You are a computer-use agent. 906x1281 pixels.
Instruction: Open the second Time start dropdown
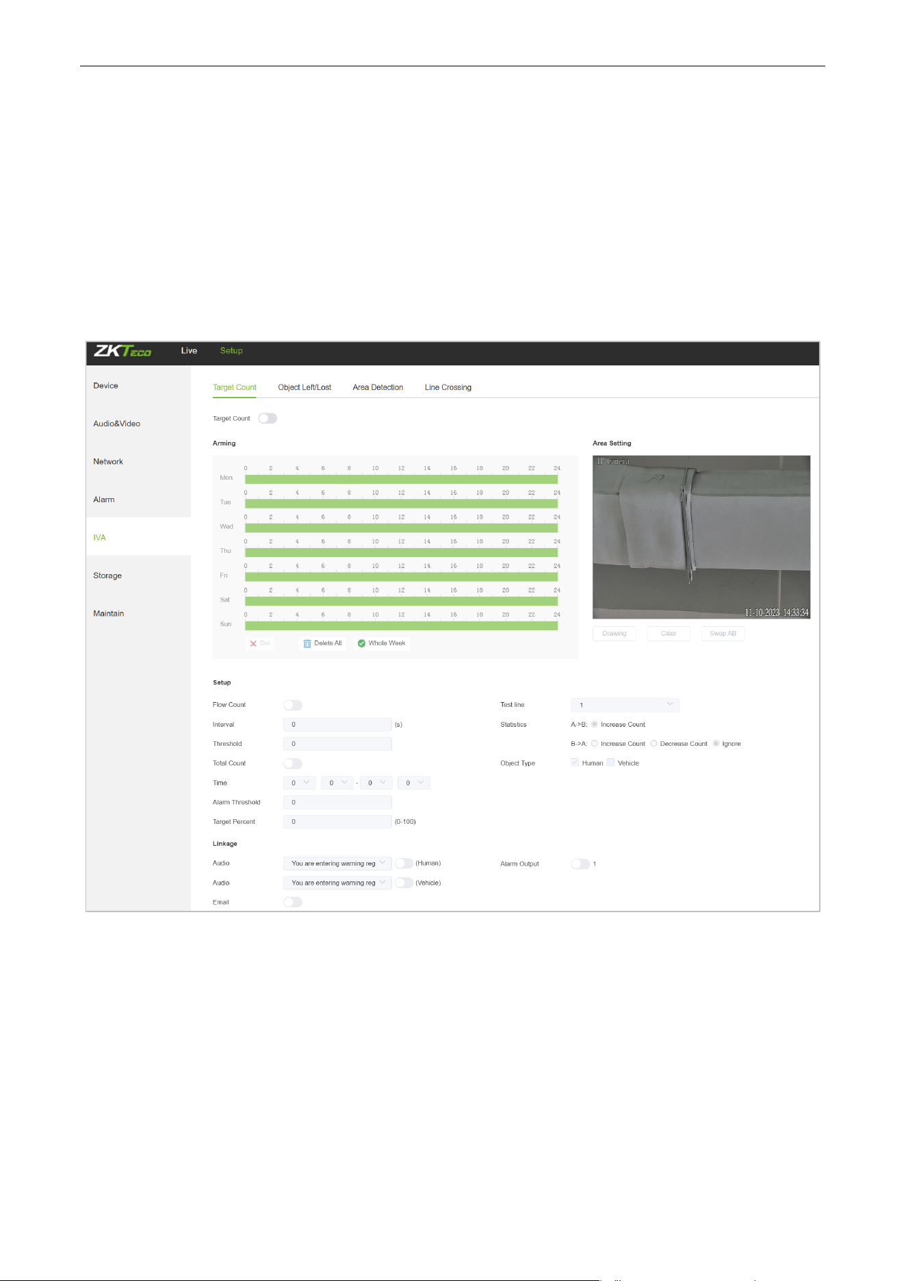337,783
